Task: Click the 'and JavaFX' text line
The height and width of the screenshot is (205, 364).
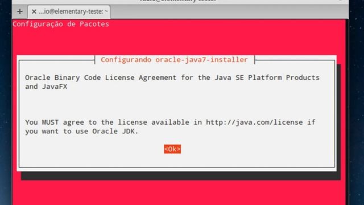Action: (46, 87)
